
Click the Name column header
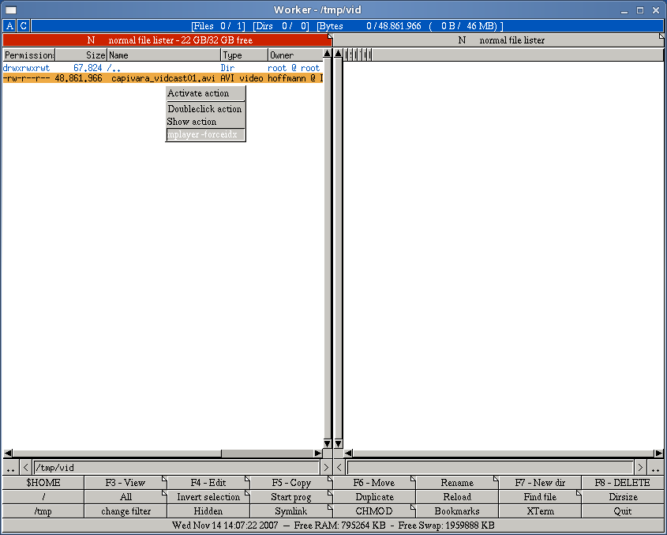click(163, 55)
